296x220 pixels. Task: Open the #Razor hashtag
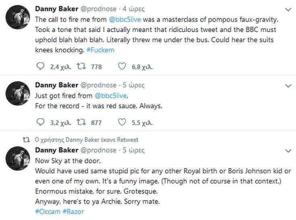pos(73,211)
